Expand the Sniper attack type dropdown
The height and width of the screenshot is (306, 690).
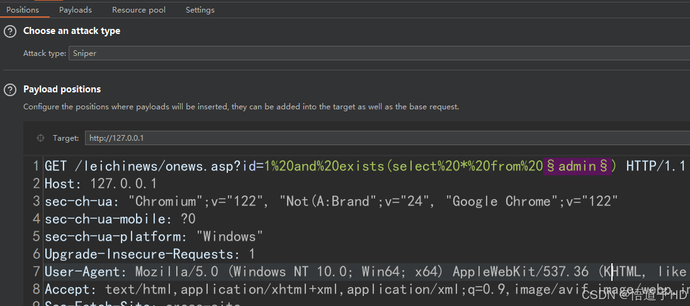(x=380, y=53)
